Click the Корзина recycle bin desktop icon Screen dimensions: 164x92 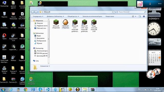tap(4, 15)
